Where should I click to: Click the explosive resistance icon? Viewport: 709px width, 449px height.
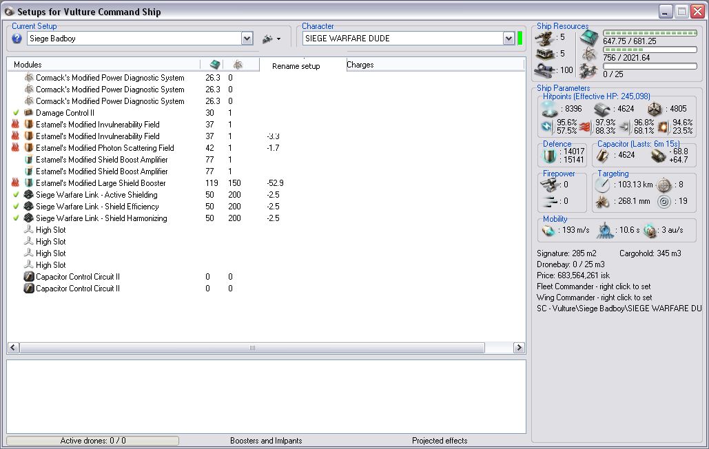[x=664, y=127]
